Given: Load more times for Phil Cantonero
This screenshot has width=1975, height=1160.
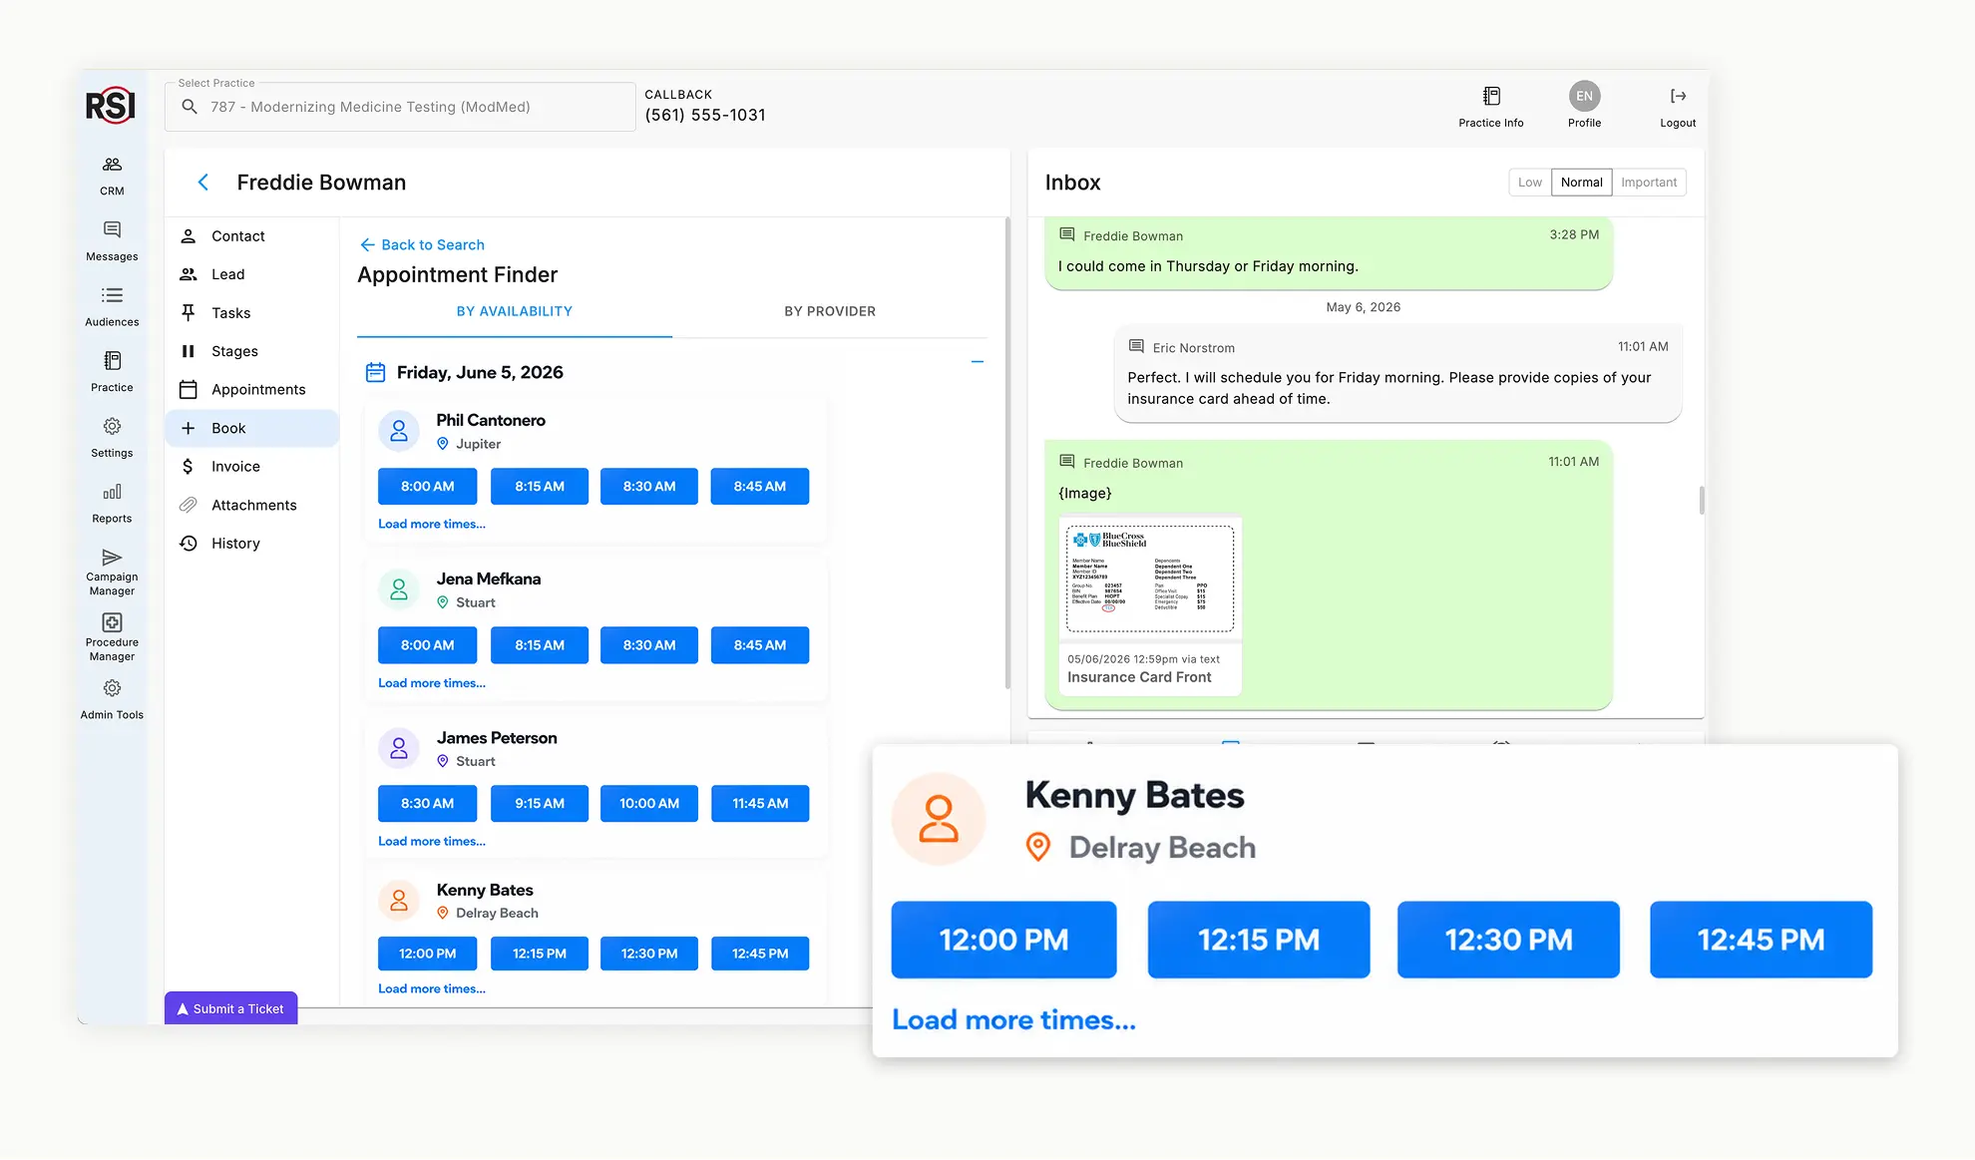Looking at the screenshot, I should (432, 524).
